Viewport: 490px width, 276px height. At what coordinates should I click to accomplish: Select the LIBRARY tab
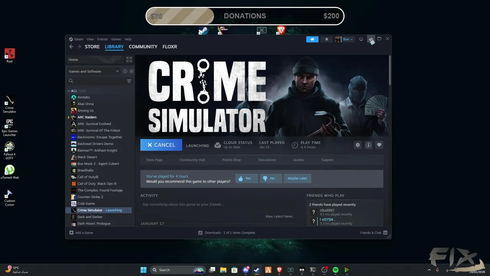[114, 47]
